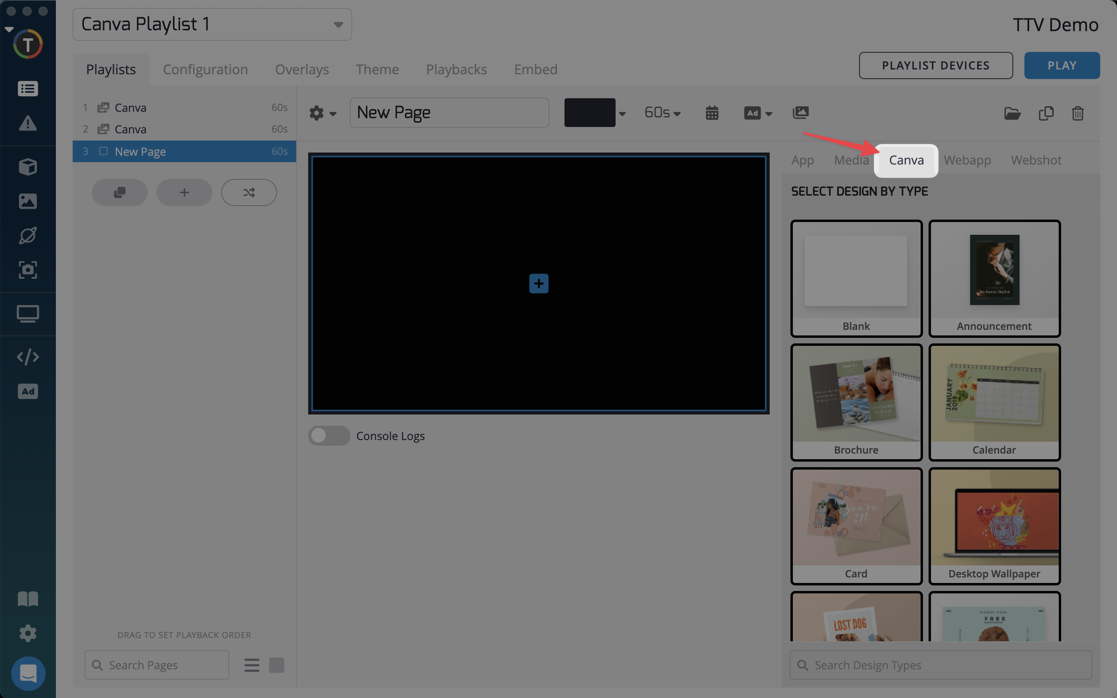The image size is (1117, 698).
Task: Tick the New Page row checkbox
Action: 103,151
